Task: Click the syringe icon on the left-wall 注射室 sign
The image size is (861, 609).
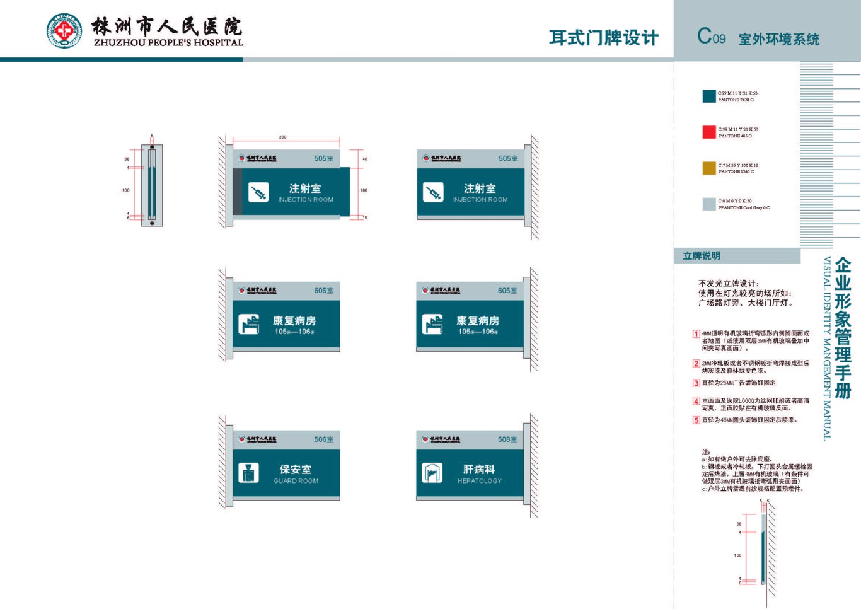Action: pyautogui.click(x=258, y=192)
